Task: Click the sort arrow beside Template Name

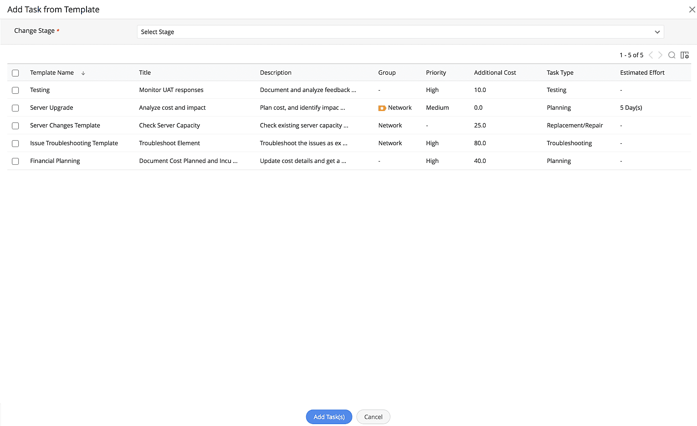Action: [x=83, y=73]
